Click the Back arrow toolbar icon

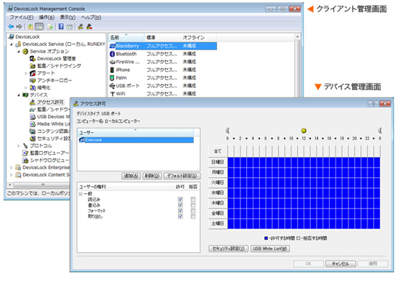pyautogui.click(x=11, y=26)
